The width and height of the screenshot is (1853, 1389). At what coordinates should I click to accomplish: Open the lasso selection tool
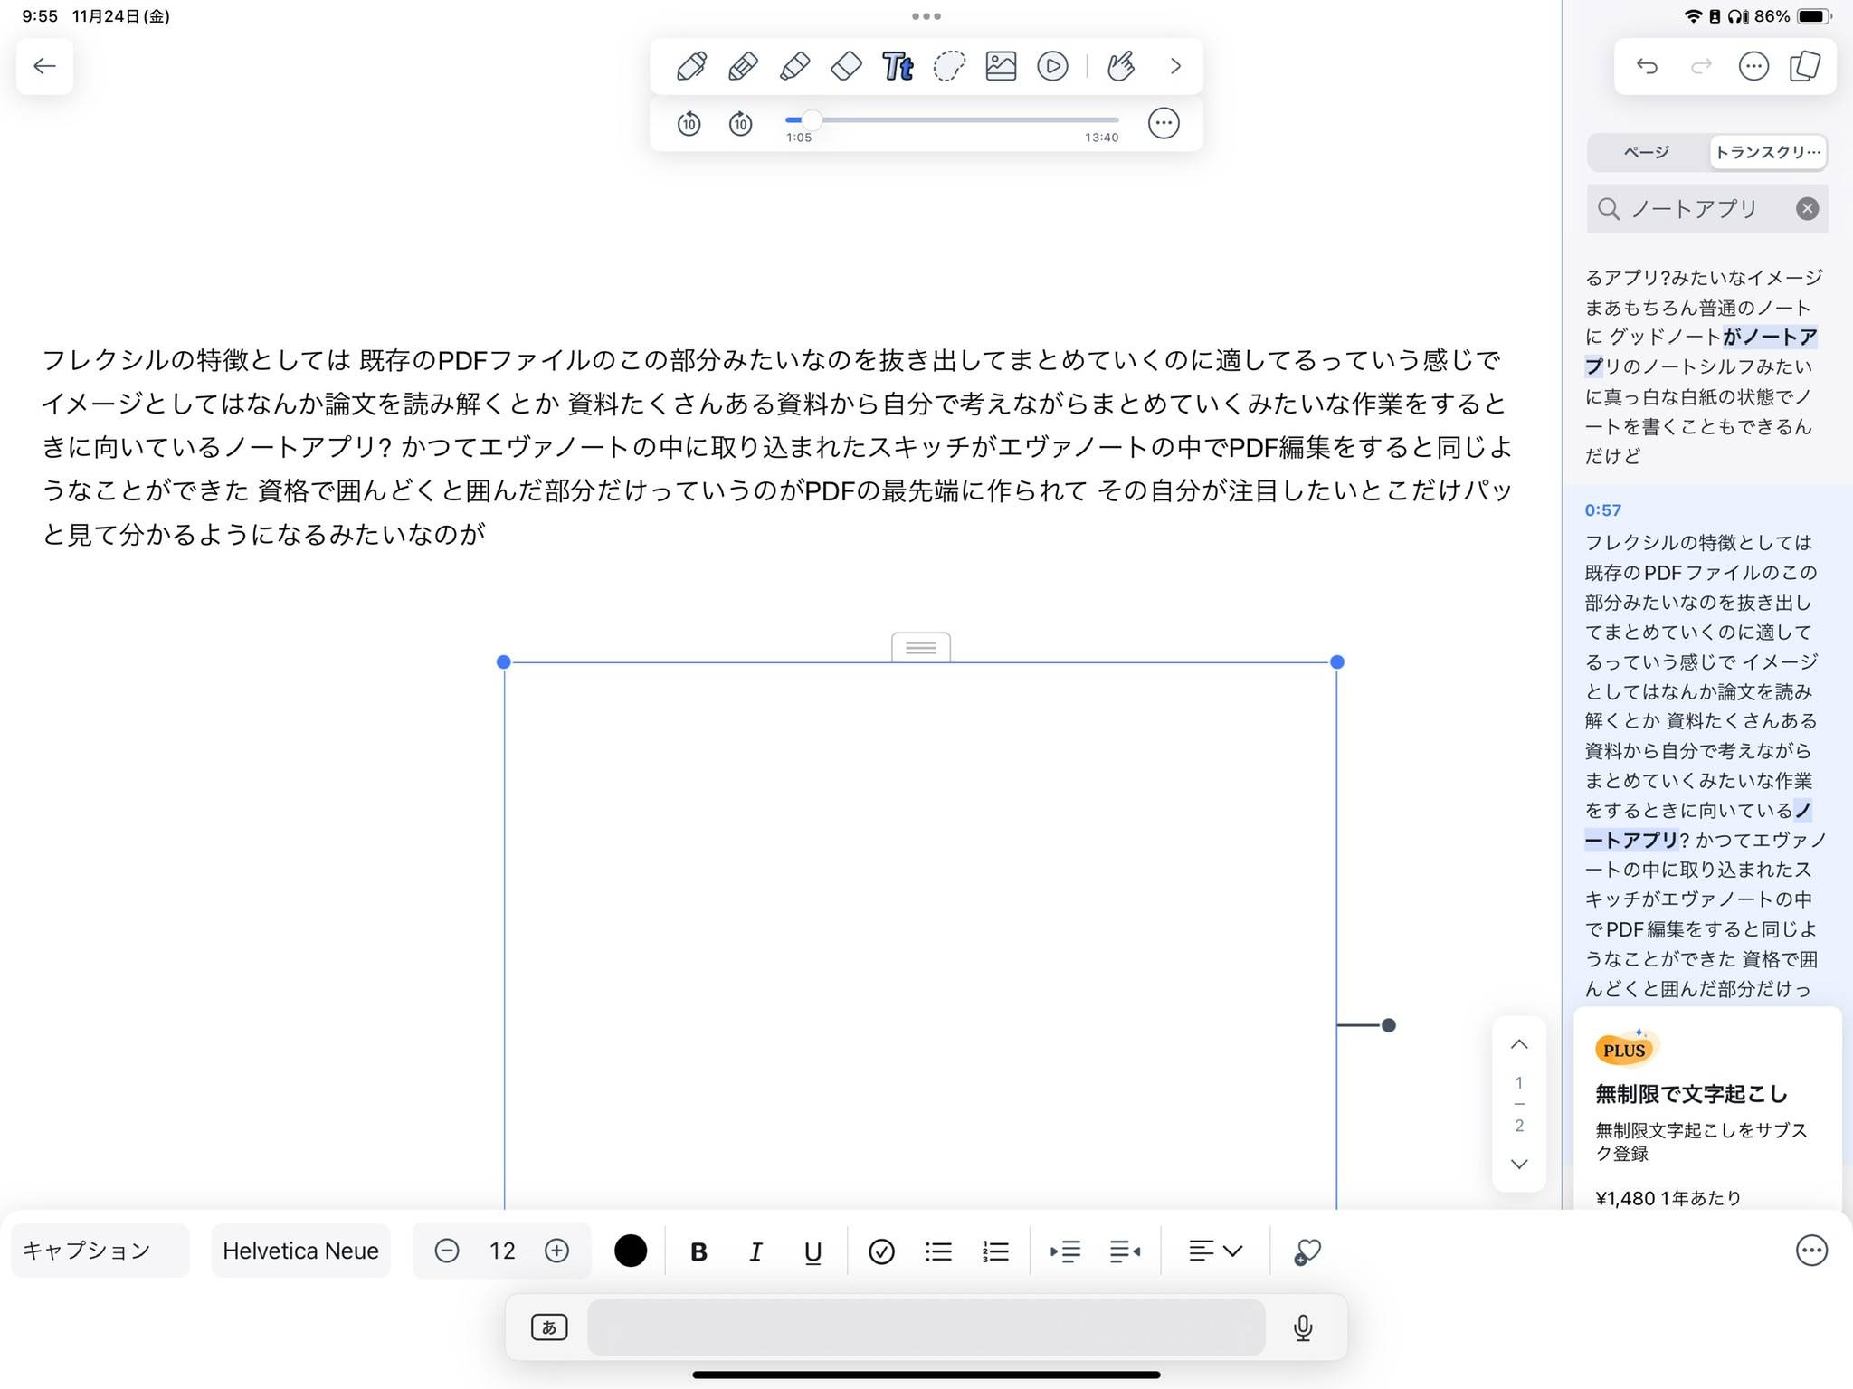click(948, 65)
